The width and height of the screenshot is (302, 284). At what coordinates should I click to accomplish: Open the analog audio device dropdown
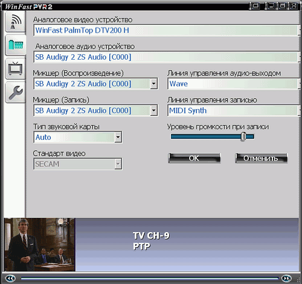tap(166, 57)
